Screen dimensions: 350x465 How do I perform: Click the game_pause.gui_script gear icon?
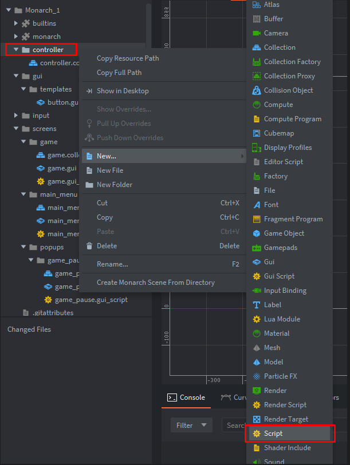tap(48, 300)
